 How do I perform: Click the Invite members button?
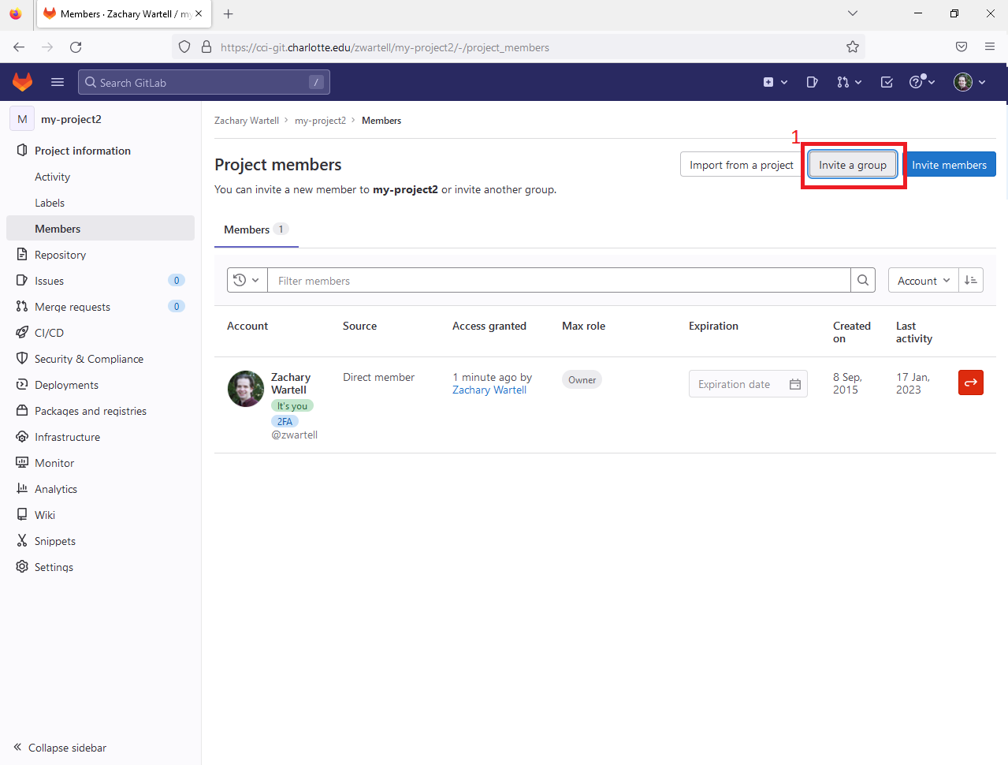point(949,165)
